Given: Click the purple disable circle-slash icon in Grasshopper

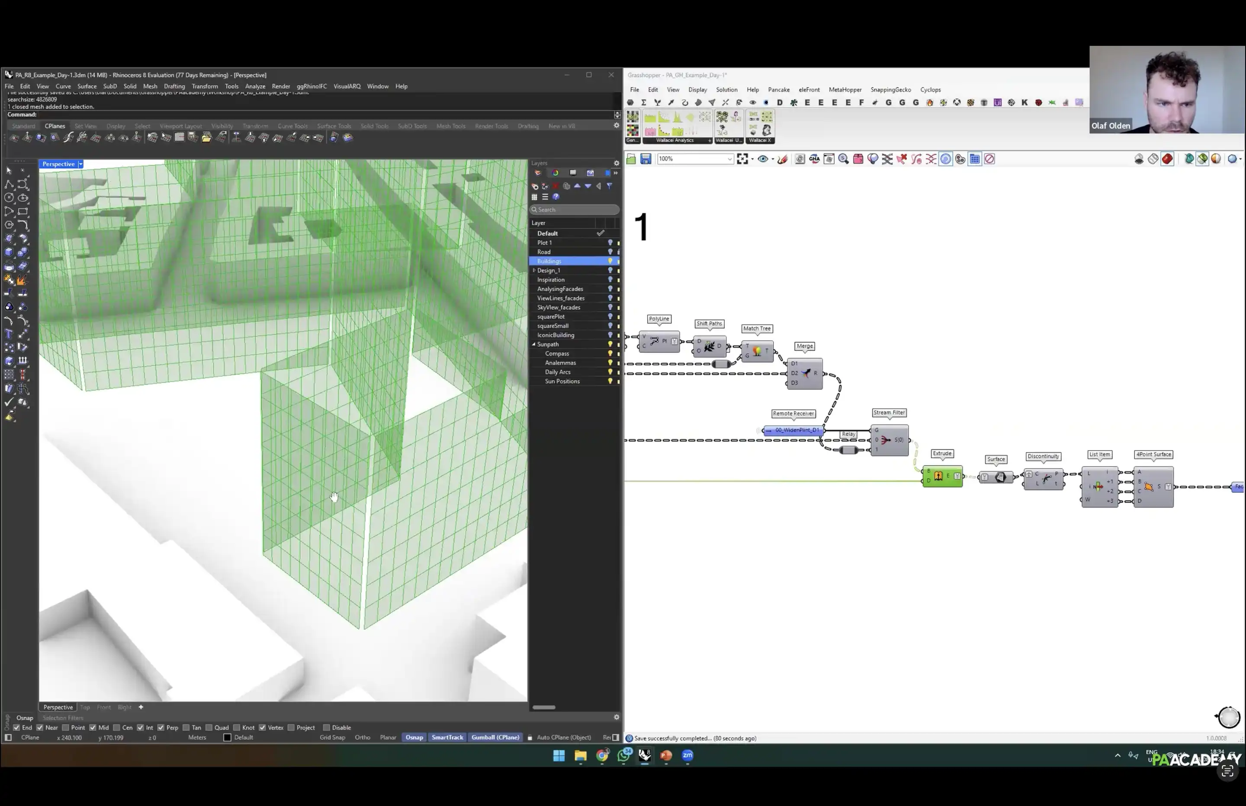Looking at the screenshot, I should [989, 159].
